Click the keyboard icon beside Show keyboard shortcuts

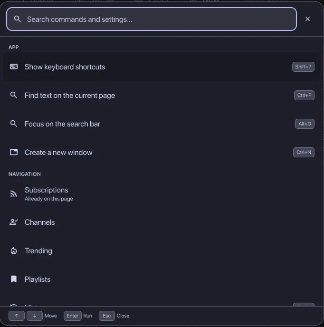[x=14, y=67]
